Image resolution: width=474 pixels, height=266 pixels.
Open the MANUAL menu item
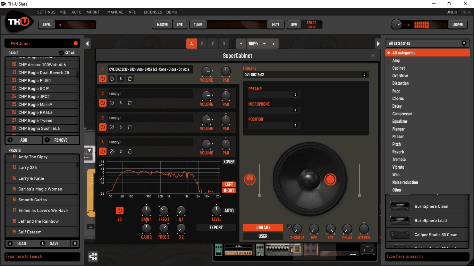(x=115, y=12)
